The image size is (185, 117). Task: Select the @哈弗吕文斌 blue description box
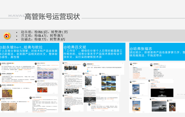[x=94, y=52]
